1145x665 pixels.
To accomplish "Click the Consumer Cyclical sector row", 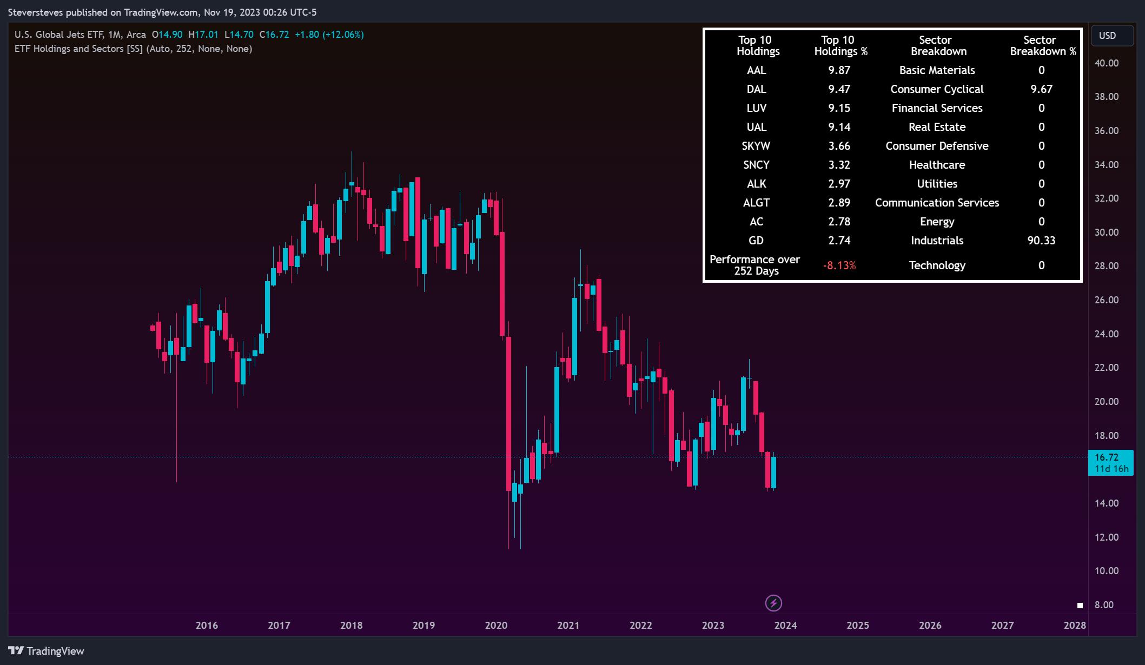I will point(937,89).
